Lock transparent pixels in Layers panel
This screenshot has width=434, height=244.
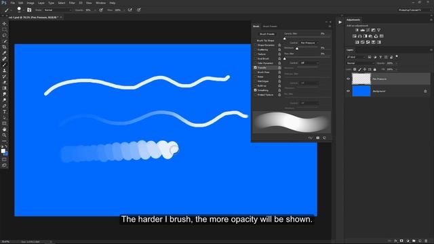click(x=355, y=69)
